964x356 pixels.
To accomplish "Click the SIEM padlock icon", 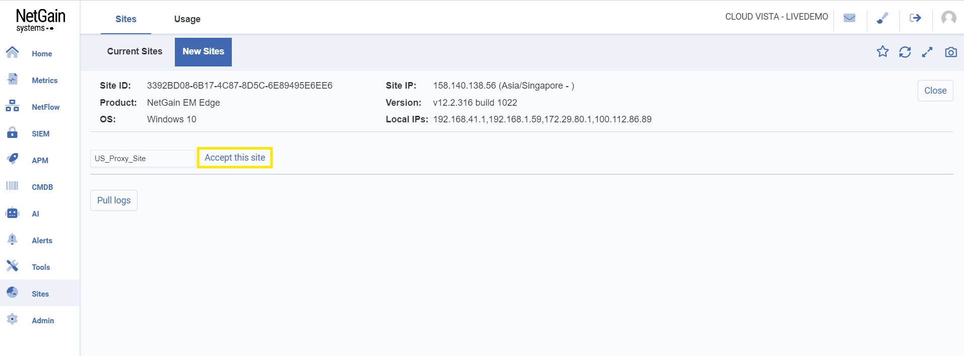I will (x=12, y=132).
